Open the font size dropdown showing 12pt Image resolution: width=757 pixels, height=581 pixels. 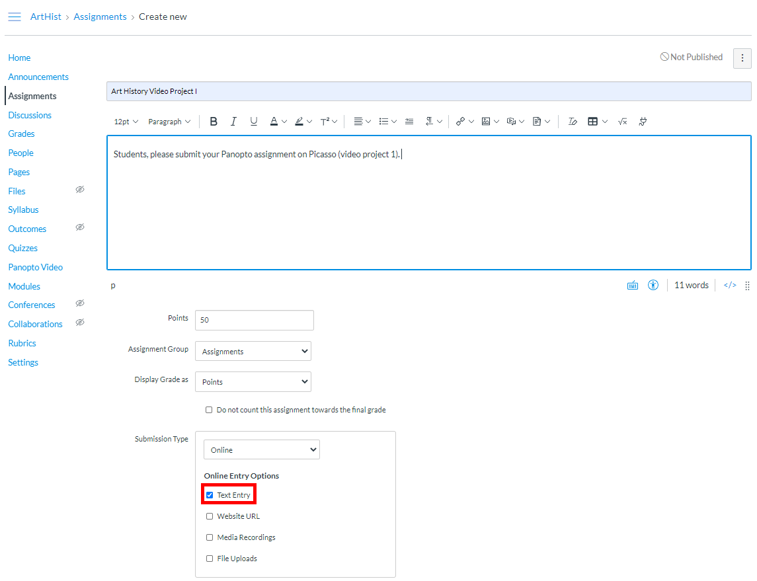[x=126, y=121]
